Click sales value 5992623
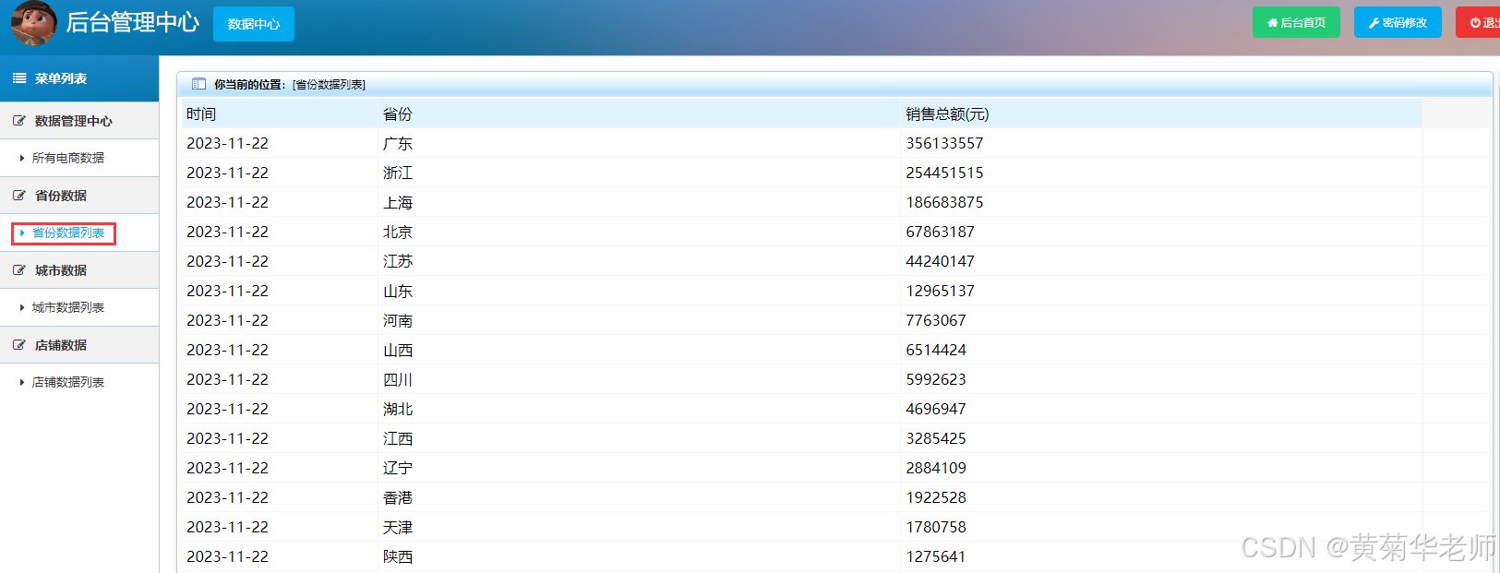1500x573 pixels. click(936, 380)
